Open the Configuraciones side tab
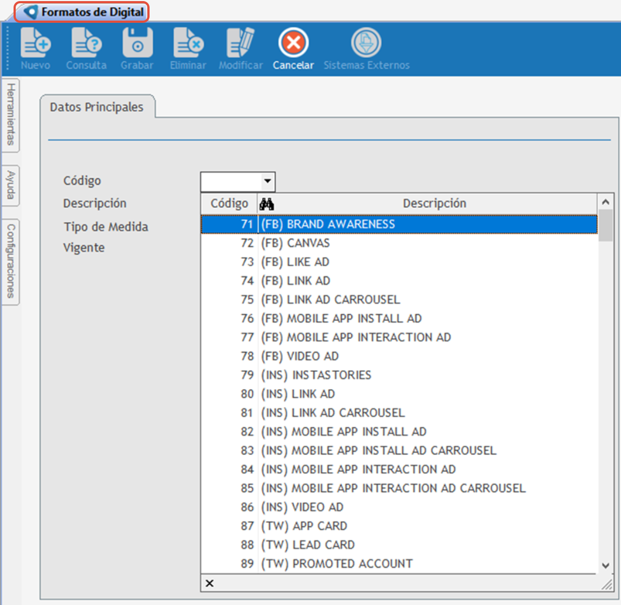The width and height of the screenshot is (621, 605). click(x=11, y=261)
